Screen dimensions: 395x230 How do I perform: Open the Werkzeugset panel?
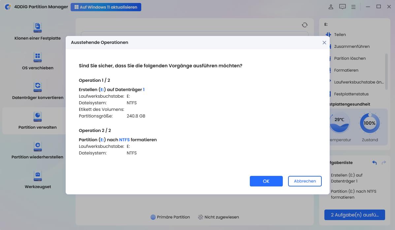click(37, 180)
